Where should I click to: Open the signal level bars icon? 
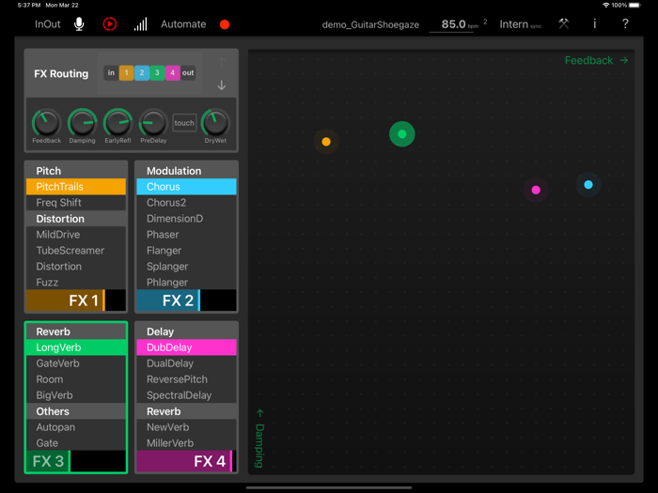point(141,23)
